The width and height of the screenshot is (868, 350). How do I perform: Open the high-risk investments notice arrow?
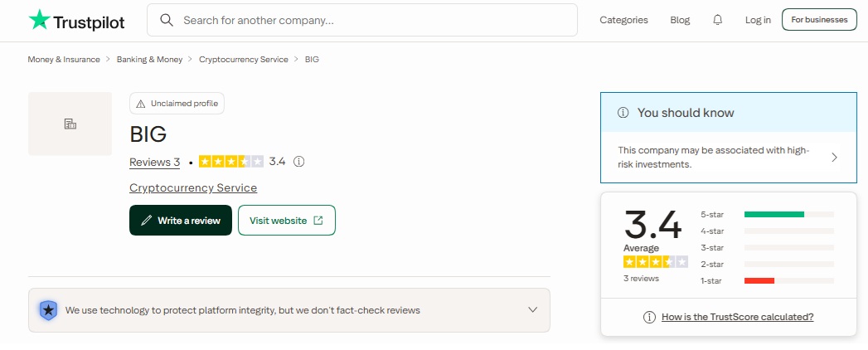click(834, 158)
